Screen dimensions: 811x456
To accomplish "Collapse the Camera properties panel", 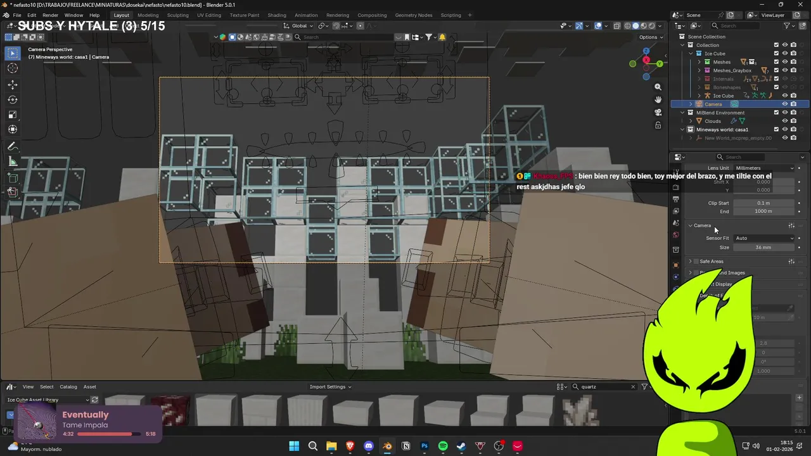I will click(690, 225).
